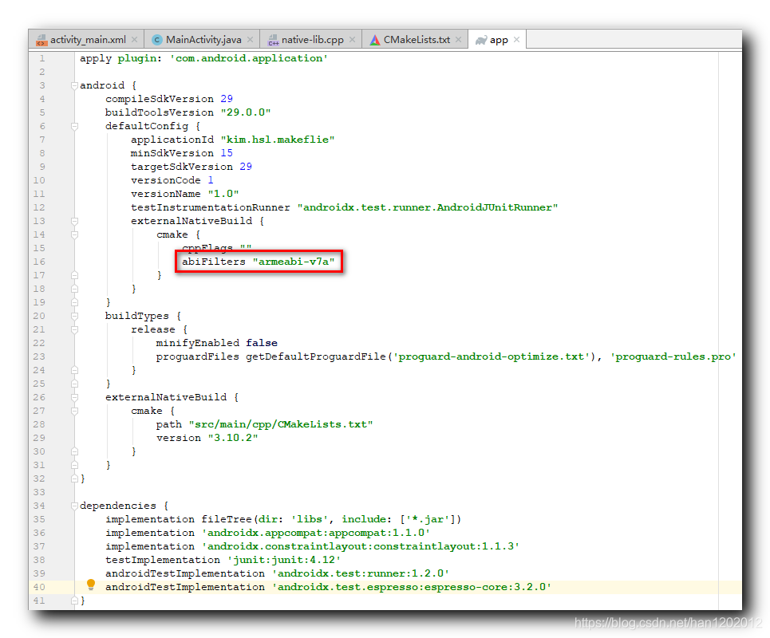Click the XML file icon on activity_main.xml tab

(x=41, y=40)
